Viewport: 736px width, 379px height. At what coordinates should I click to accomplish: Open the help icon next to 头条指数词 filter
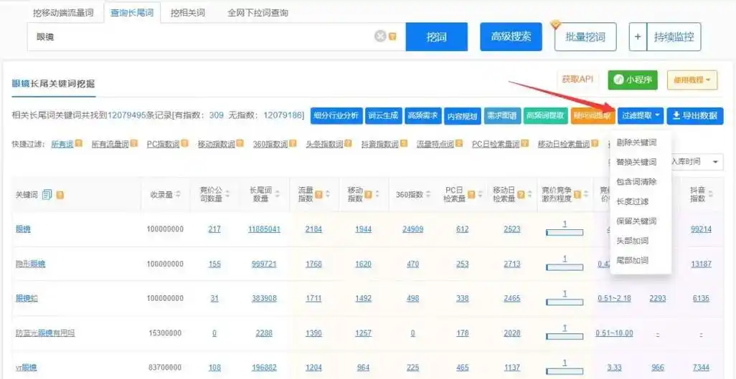click(x=348, y=143)
